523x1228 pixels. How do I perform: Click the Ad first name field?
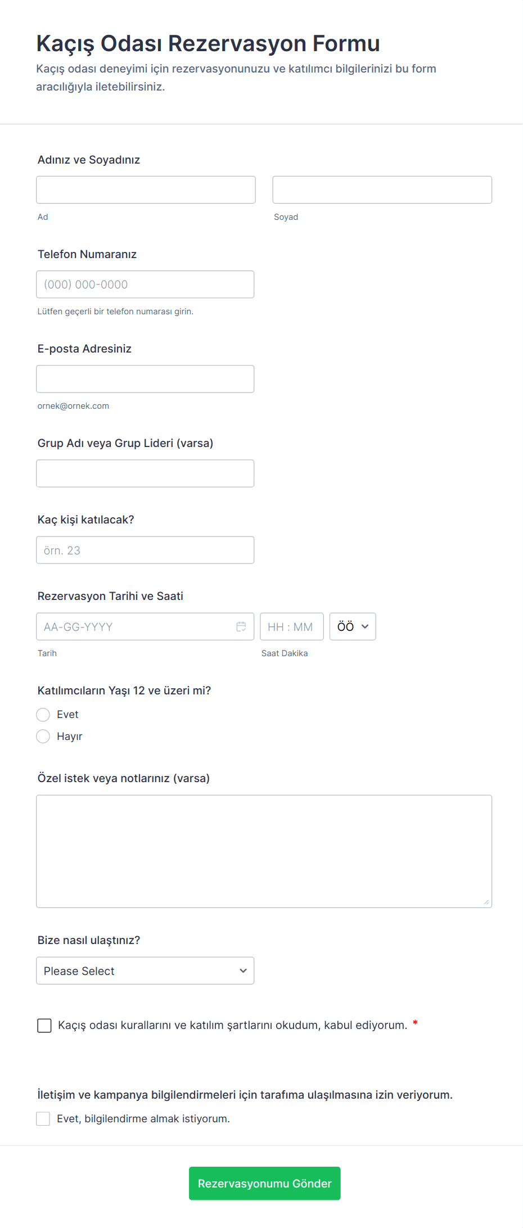(146, 190)
